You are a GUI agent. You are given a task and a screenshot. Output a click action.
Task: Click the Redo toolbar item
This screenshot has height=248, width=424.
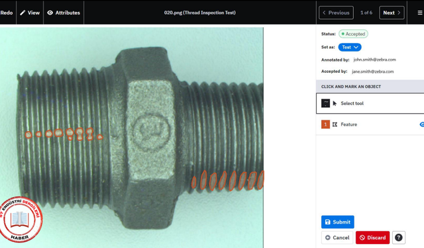coord(7,13)
